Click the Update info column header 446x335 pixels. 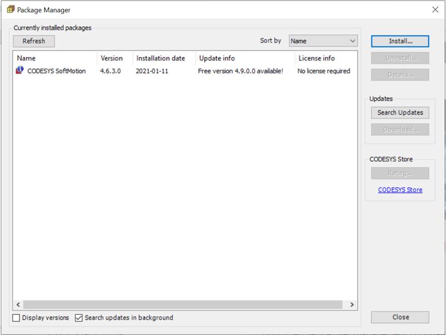(x=245, y=58)
